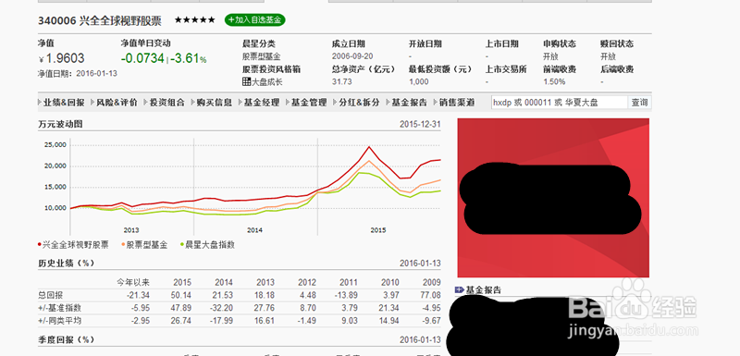
Task: Click the 股票型基金 category text
Action: [x=261, y=56]
